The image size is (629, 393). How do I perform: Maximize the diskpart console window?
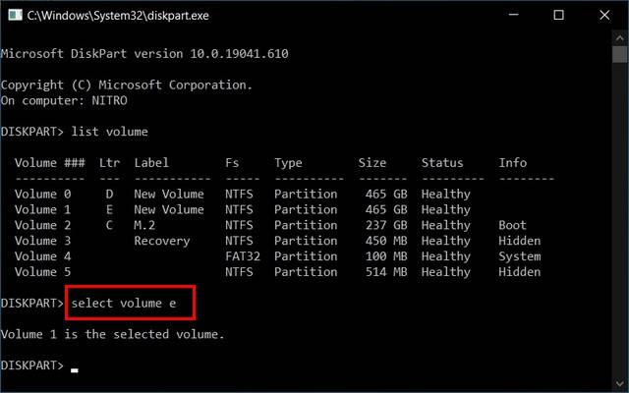coord(558,15)
